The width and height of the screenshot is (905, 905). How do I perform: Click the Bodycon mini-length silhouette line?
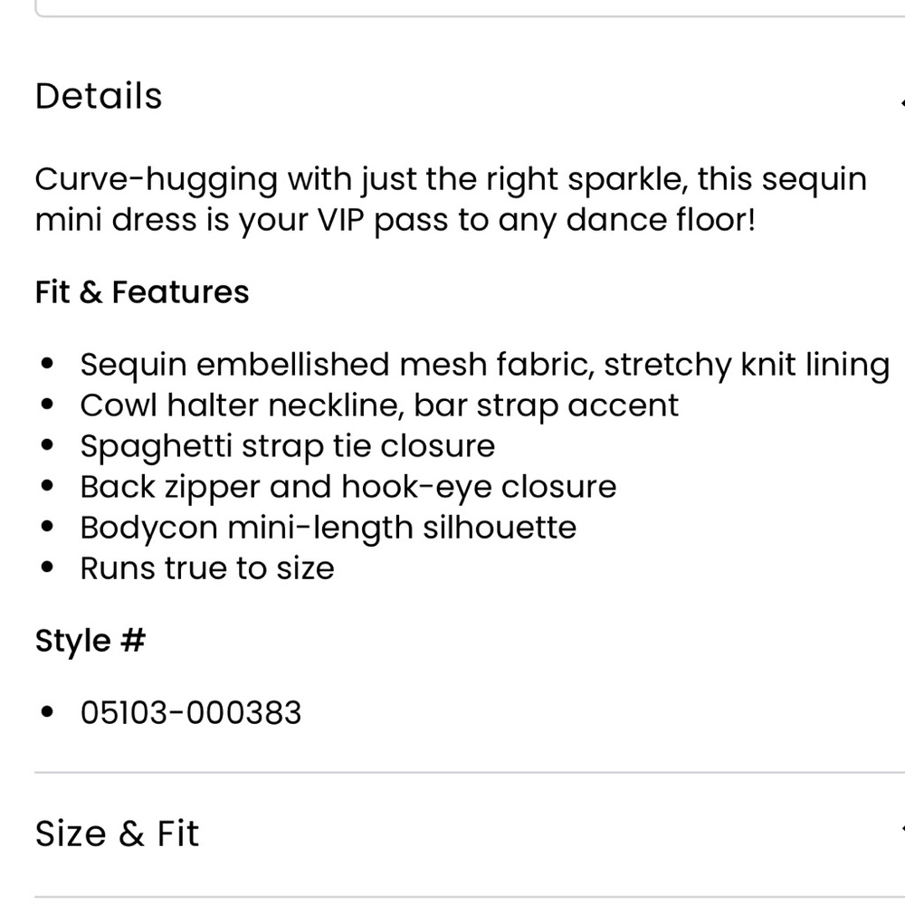pyautogui.click(x=329, y=529)
